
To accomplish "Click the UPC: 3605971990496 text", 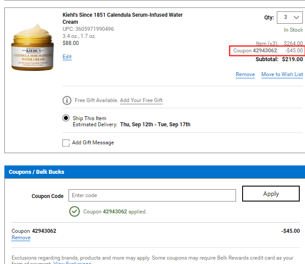I will [88, 29].
